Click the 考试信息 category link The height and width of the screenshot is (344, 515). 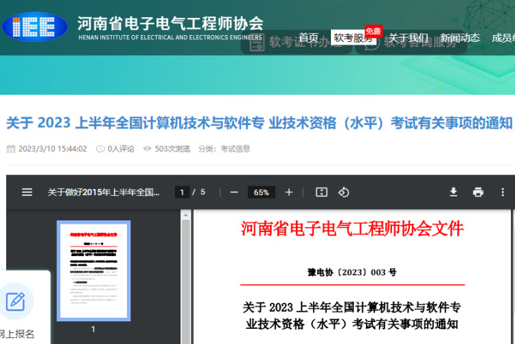pos(235,149)
